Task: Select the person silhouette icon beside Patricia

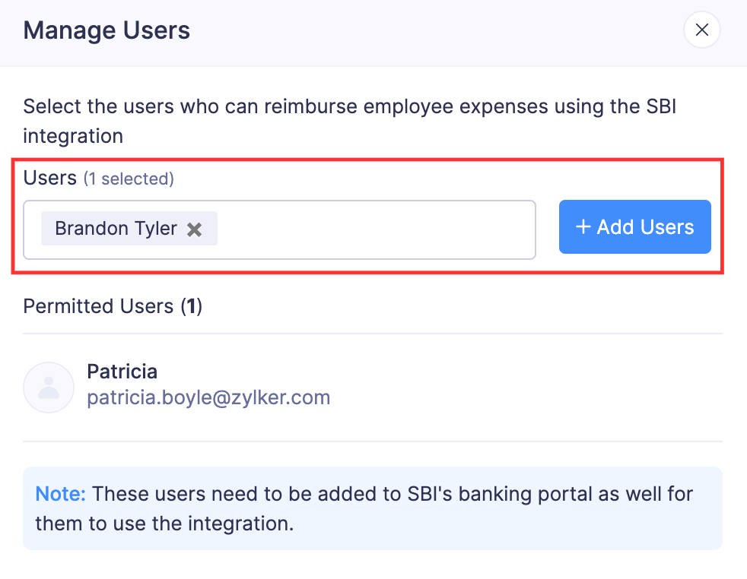Action: tap(48, 388)
